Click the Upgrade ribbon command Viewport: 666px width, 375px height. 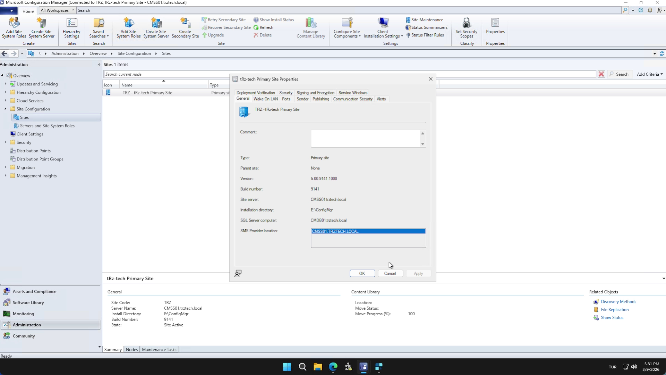[213, 35]
